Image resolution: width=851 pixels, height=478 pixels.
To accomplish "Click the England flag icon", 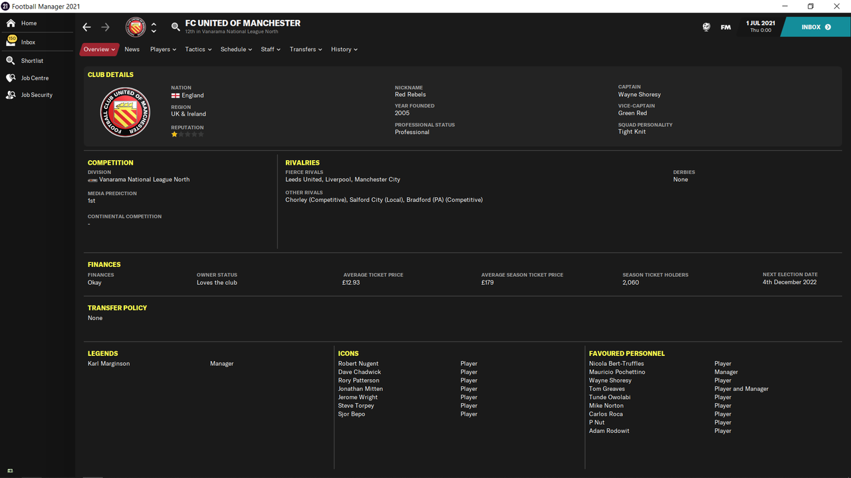I will pyautogui.click(x=176, y=96).
